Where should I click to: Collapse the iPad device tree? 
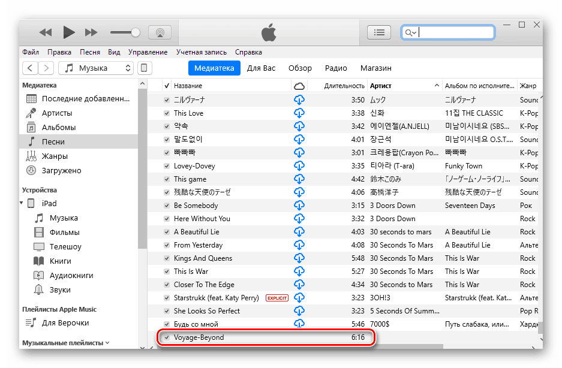point(22,203)
